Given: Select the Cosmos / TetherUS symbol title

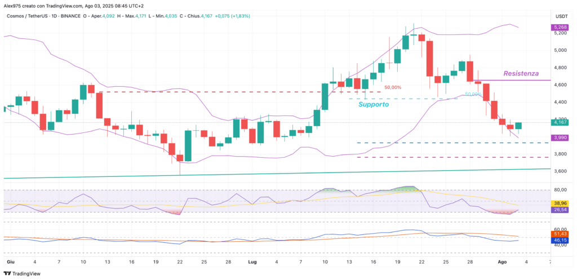Looking at the screenshot, I should pos(24,16).
